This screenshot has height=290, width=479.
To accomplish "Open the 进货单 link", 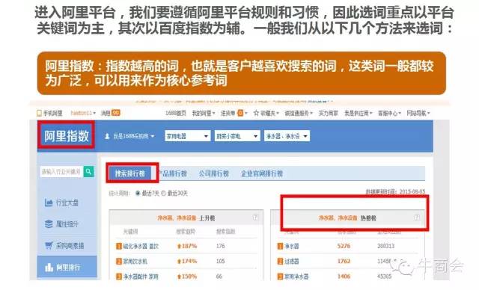I will pyautogui.click(x=228, y=113).
